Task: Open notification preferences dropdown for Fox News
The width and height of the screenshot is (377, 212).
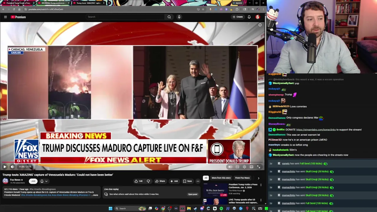Action: click(x=44, y=181)
